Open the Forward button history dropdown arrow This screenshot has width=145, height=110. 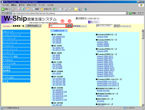(16, 9)
